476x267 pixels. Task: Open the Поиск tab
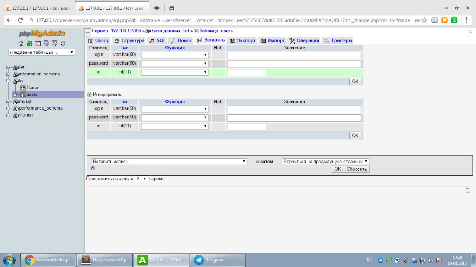point(181,40)
